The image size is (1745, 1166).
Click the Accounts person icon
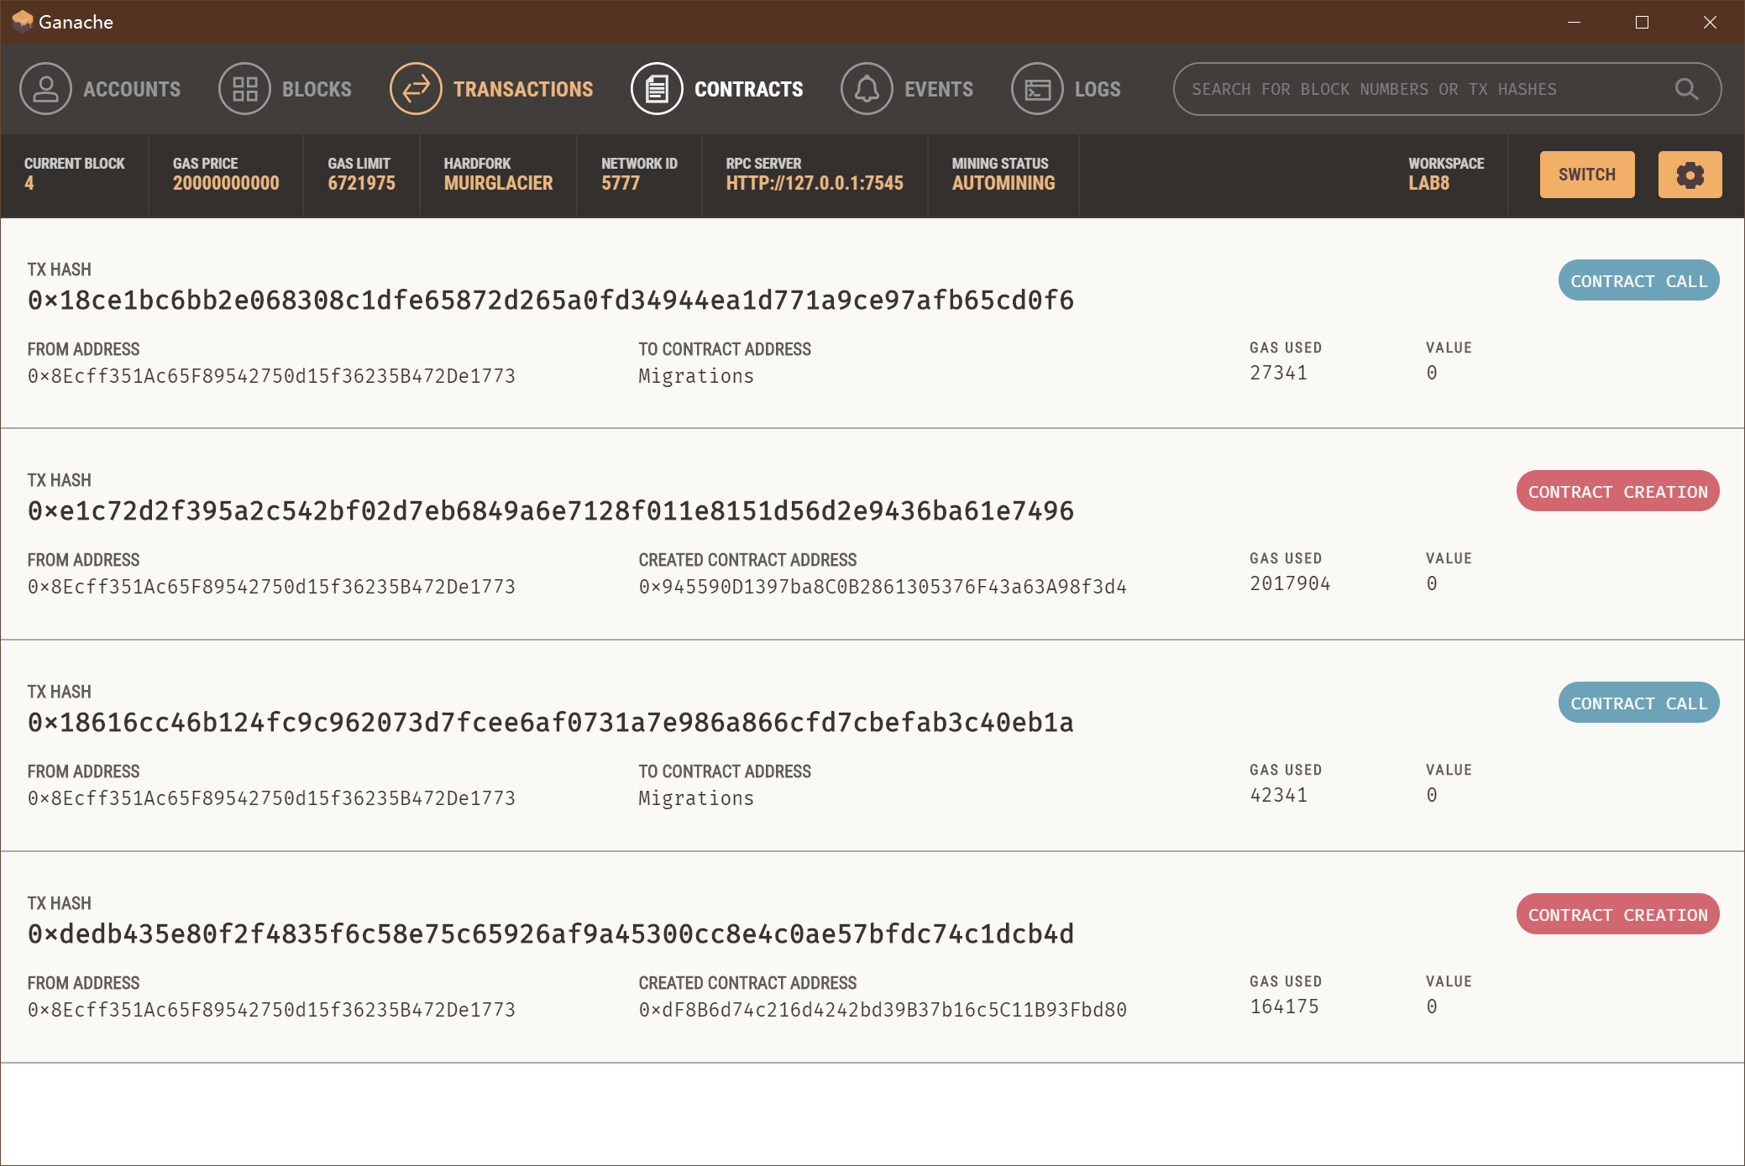point(46,89)
